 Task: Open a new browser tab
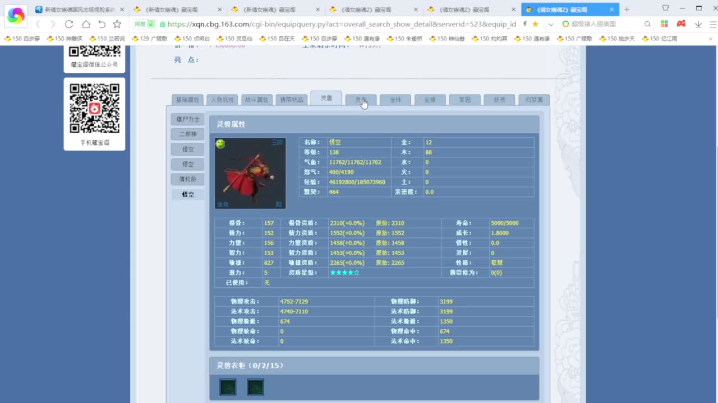click(627, 10)
